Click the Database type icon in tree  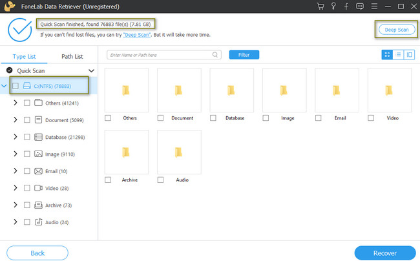(x=38, y=137)
